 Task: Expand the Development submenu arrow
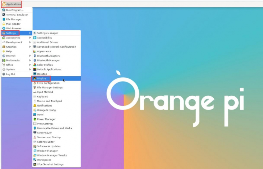tap(30, 42)
